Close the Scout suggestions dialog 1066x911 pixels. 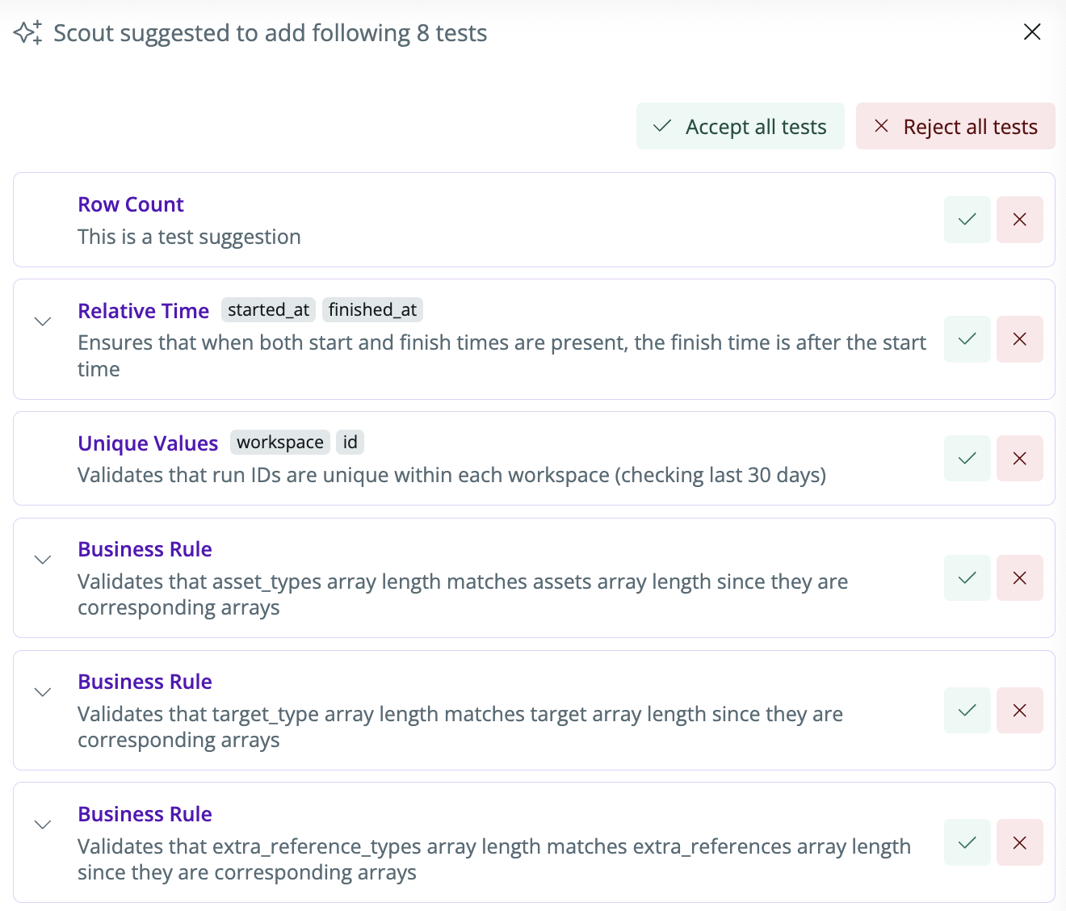1032,31
